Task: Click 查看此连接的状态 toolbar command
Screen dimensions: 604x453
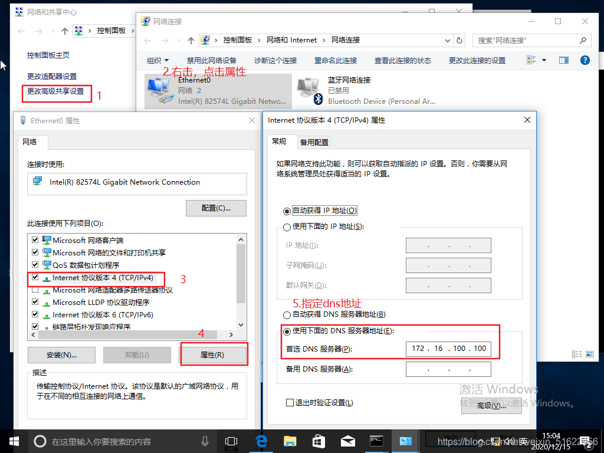Action: point(403,61)
